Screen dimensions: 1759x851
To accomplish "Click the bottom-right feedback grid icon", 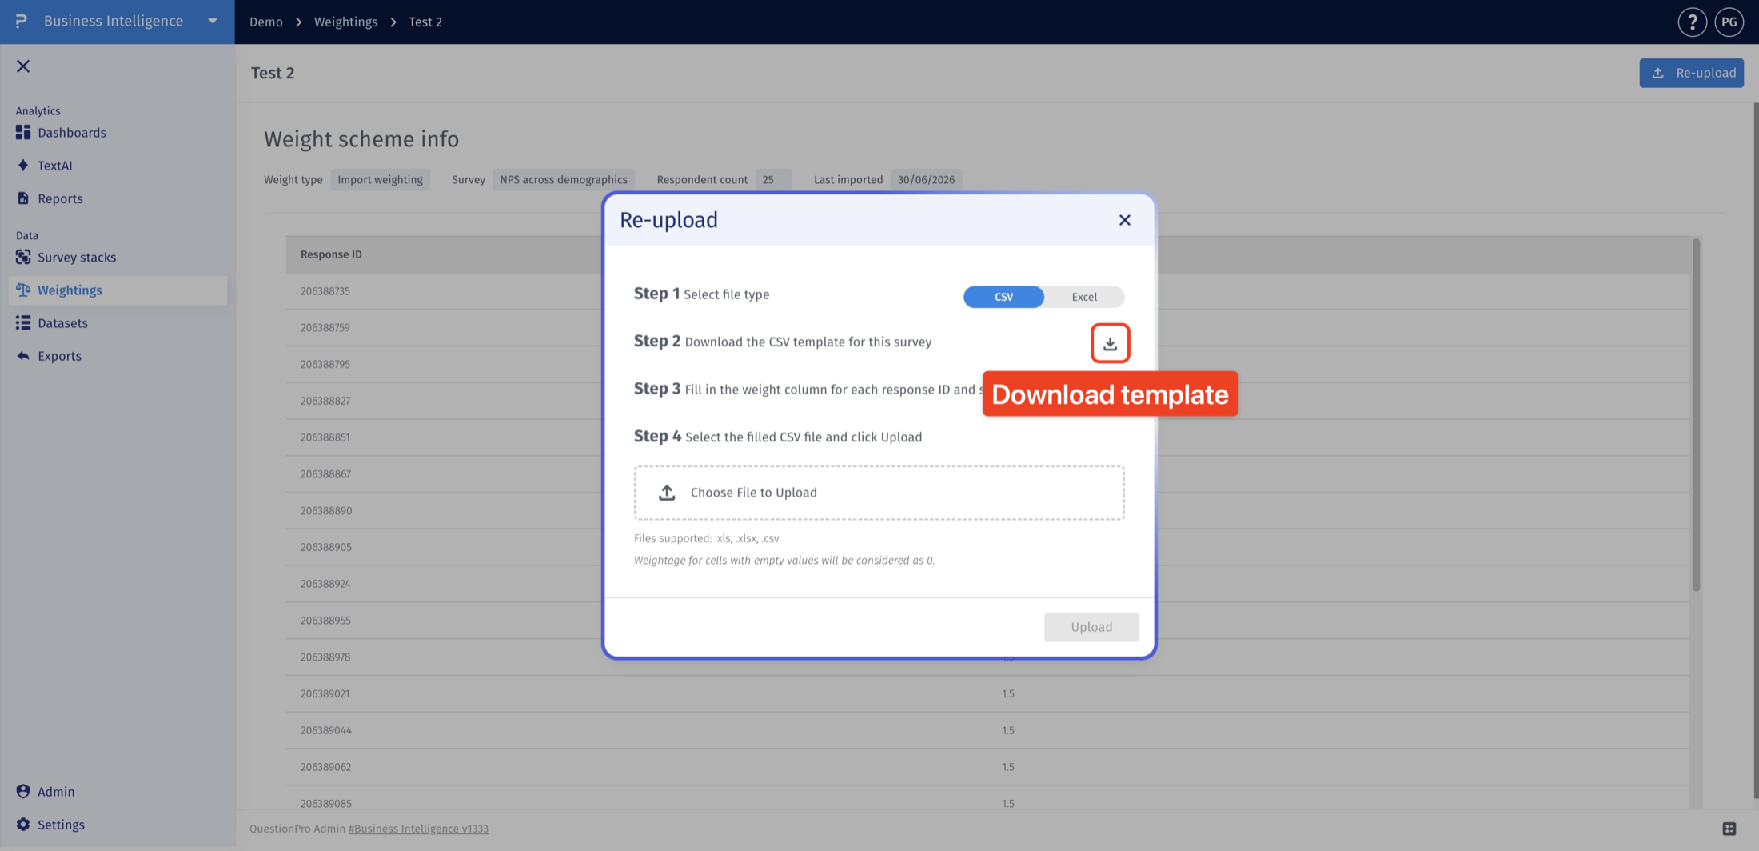I will pyautogui.click(x=1729, y=829).
